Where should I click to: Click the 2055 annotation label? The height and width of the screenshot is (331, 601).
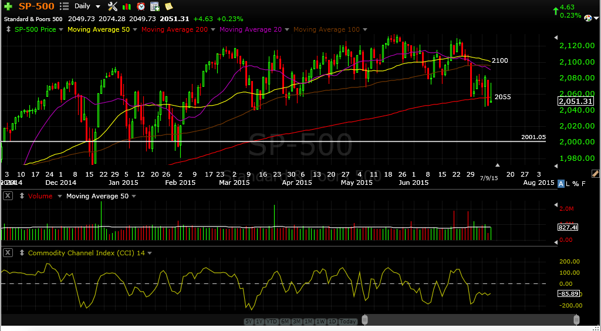pos(502,97)
